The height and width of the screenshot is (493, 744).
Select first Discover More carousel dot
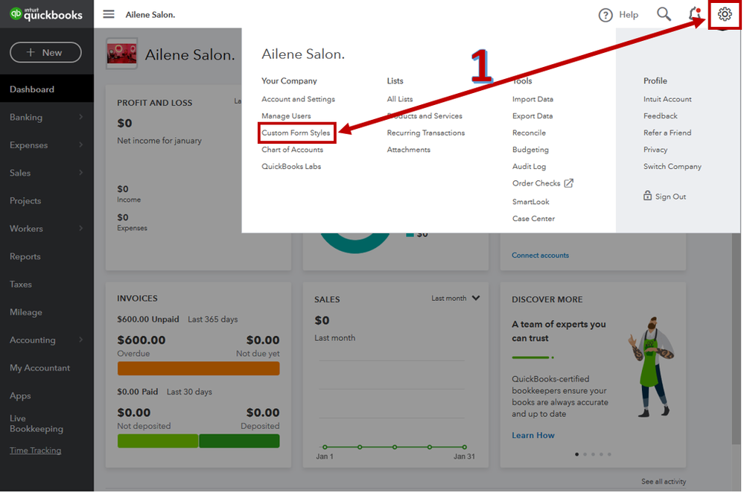[x=578, y=455]
